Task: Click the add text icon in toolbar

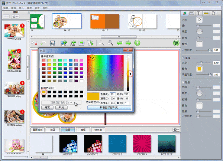Action: coord(73,43)
